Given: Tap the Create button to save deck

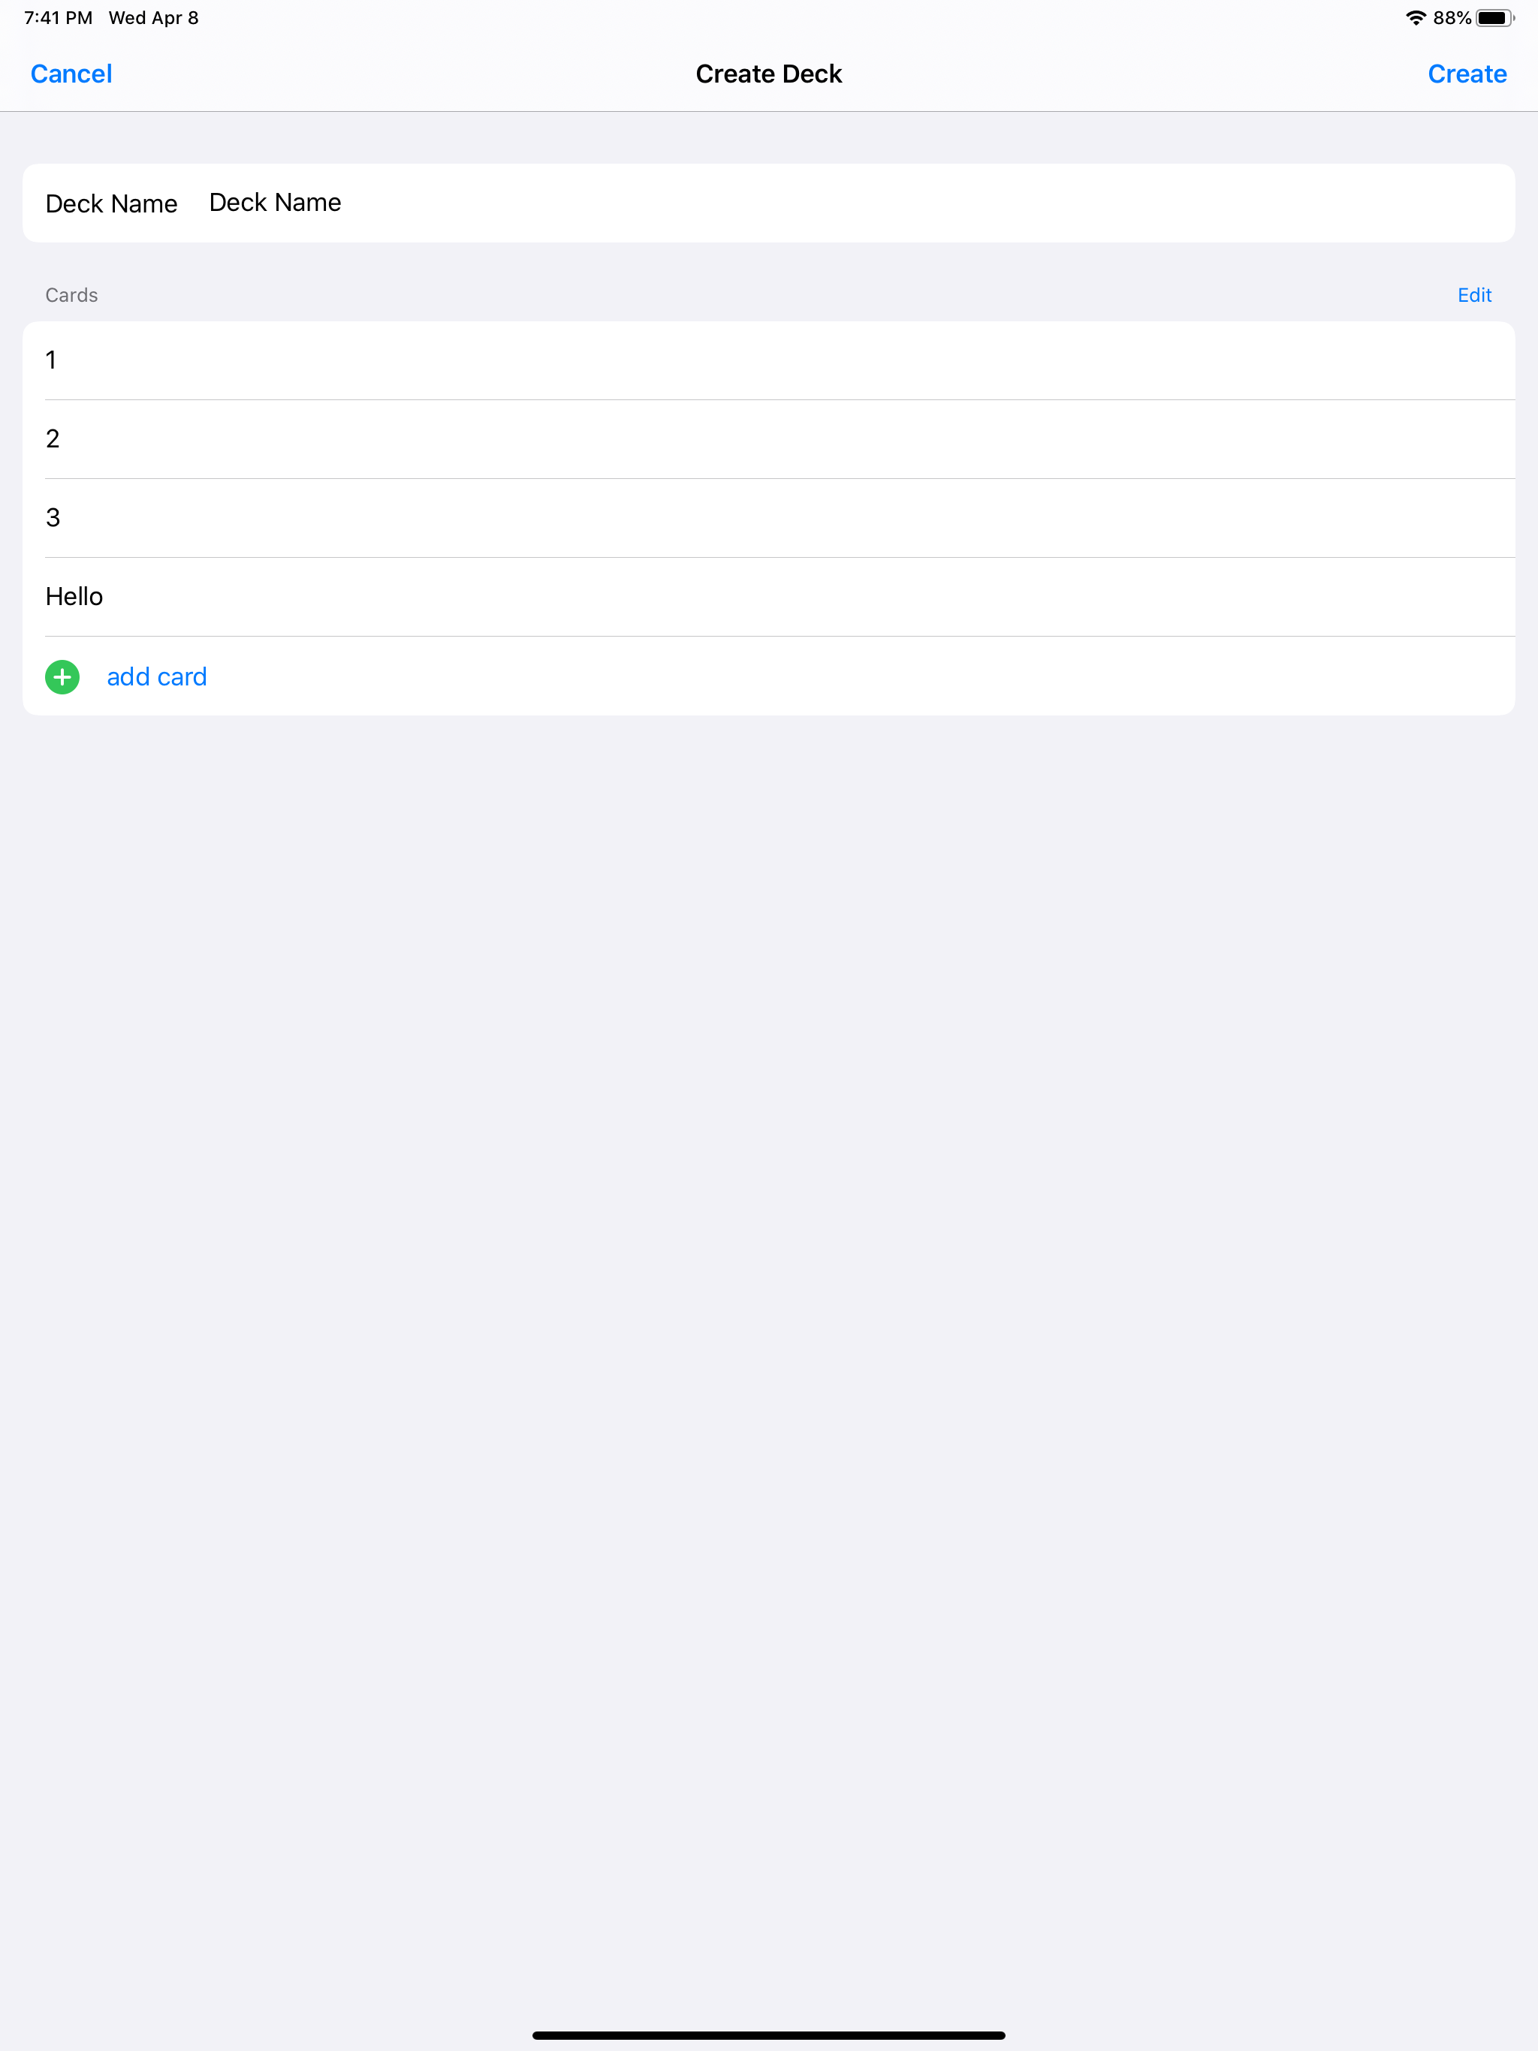Looking at the screenshot, I should [x=1466, y=74].
